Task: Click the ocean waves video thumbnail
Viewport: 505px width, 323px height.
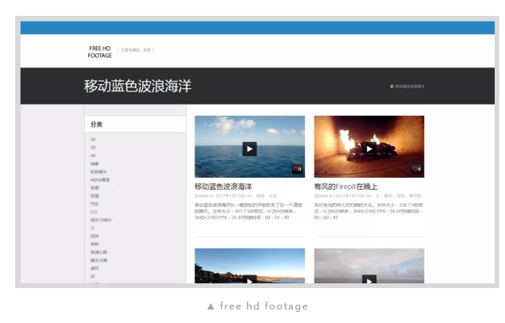Action: click(222, 135)
